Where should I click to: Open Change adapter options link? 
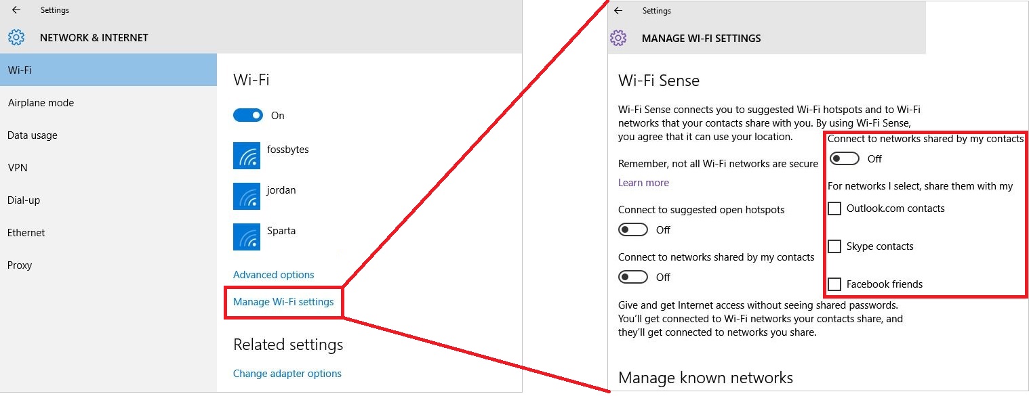(x=287, y=374)
